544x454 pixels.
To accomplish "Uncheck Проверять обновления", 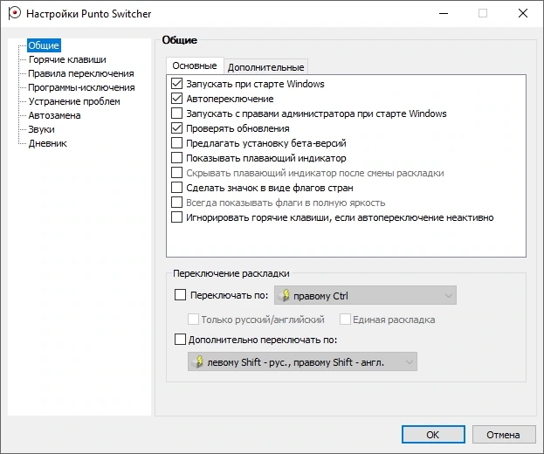I will click(x=177, y=128).
